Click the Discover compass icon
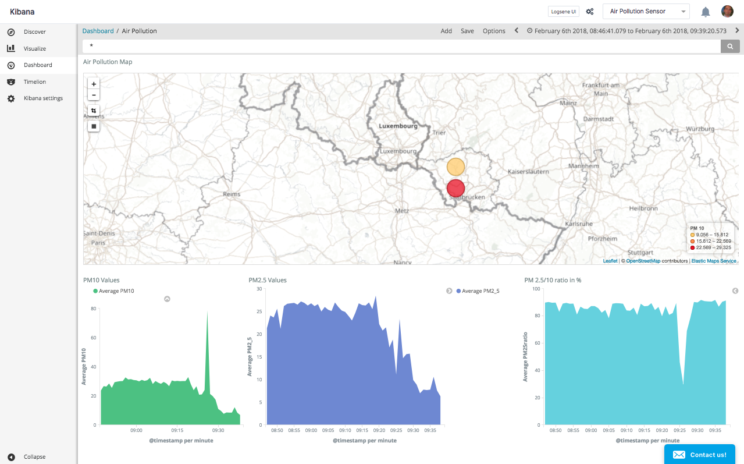This screenshot has height=464, width=744. 11,32
